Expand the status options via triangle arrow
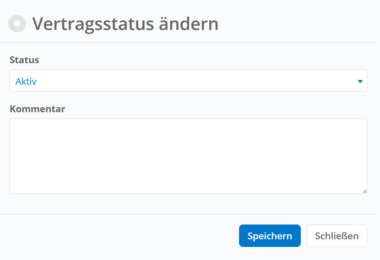Viewport: 380px width, 260px height. (x=360, y=81)
